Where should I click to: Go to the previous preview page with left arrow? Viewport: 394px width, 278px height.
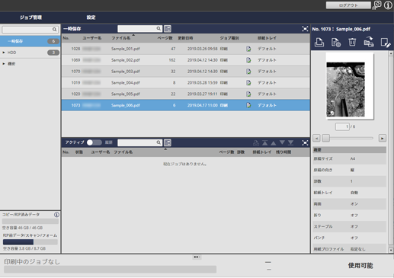coord(316,138)
